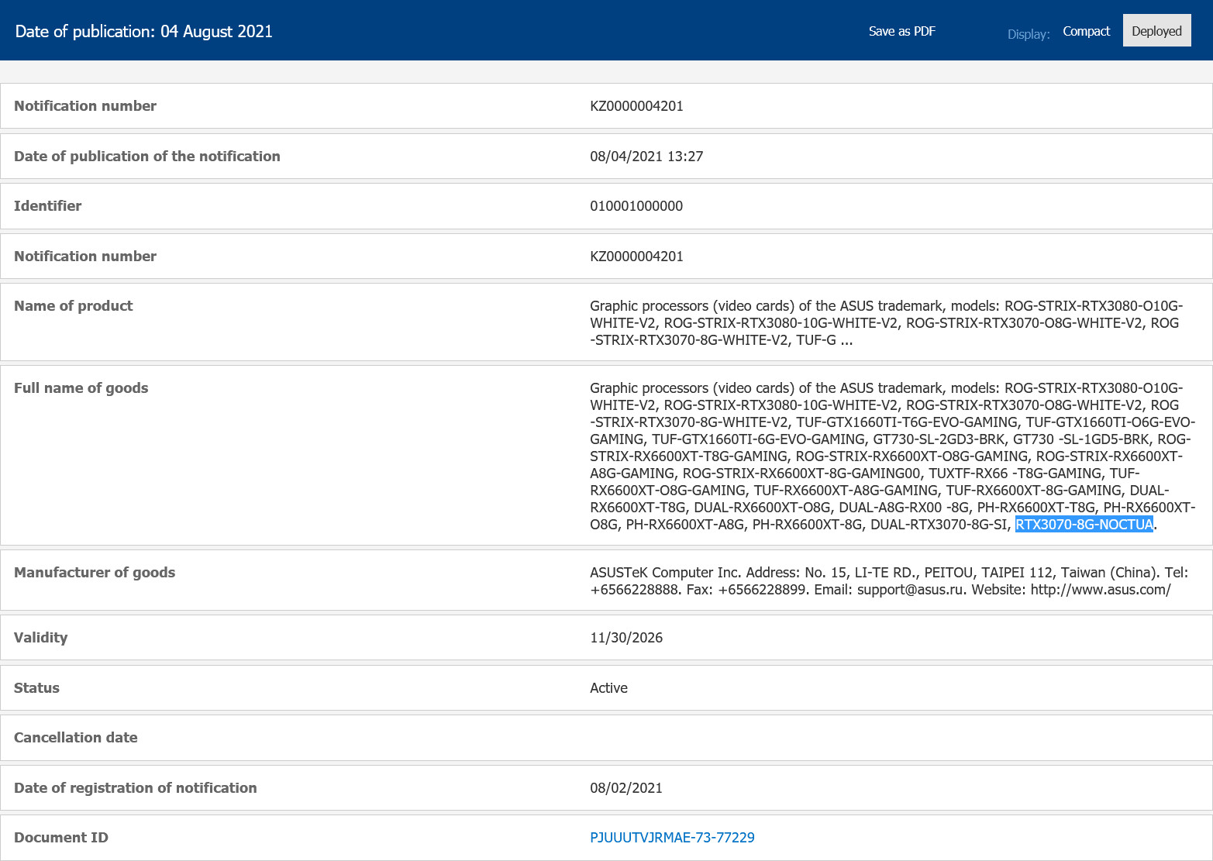Image resolution: width=1213 pixels, height=861 pixels.
Task: Click the 'Date of publication: 04 August 2021' header
Action: 144,31
